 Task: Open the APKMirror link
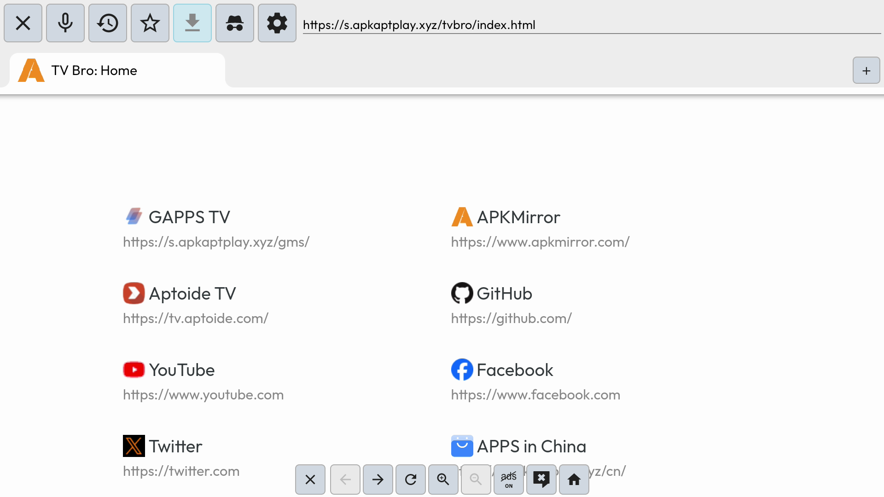pyautogui.click(x=518, y=217)
